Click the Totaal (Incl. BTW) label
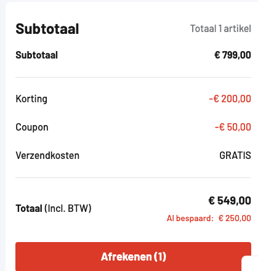 point(54,209)
